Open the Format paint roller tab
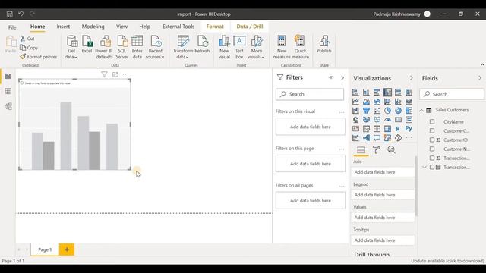486x273 pixels. click(x=377, y=150)
